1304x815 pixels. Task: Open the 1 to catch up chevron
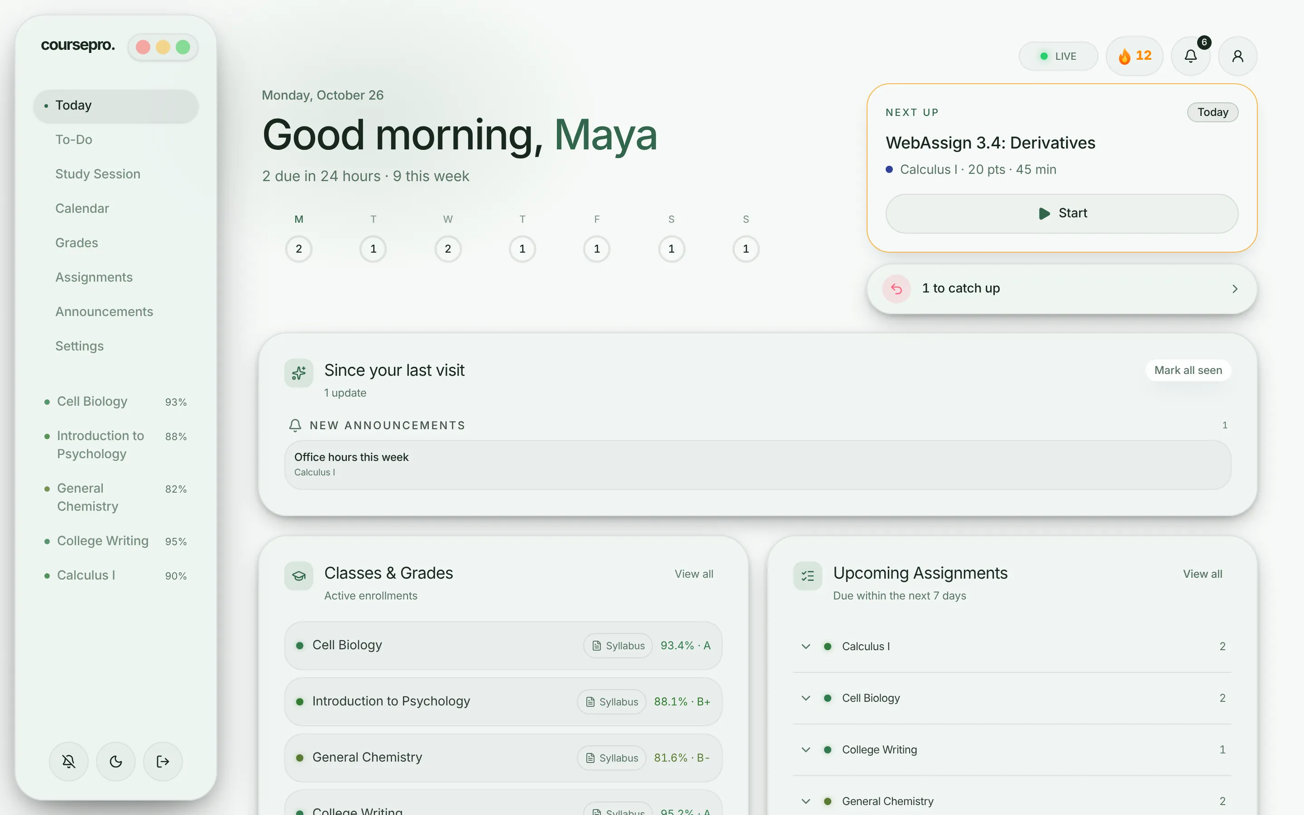(1234, 289)
